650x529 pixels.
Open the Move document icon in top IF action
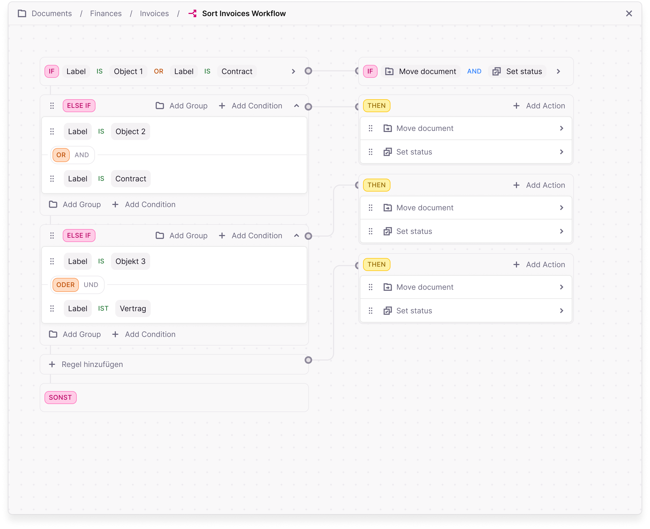point(389,71)
